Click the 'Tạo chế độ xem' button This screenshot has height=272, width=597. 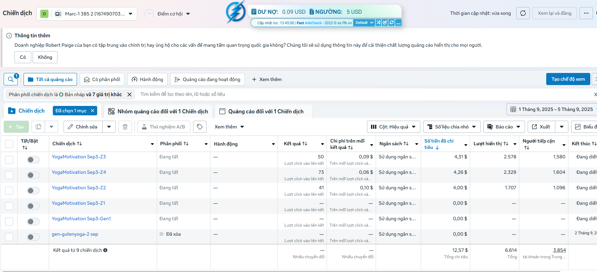(x=568, y=79)
